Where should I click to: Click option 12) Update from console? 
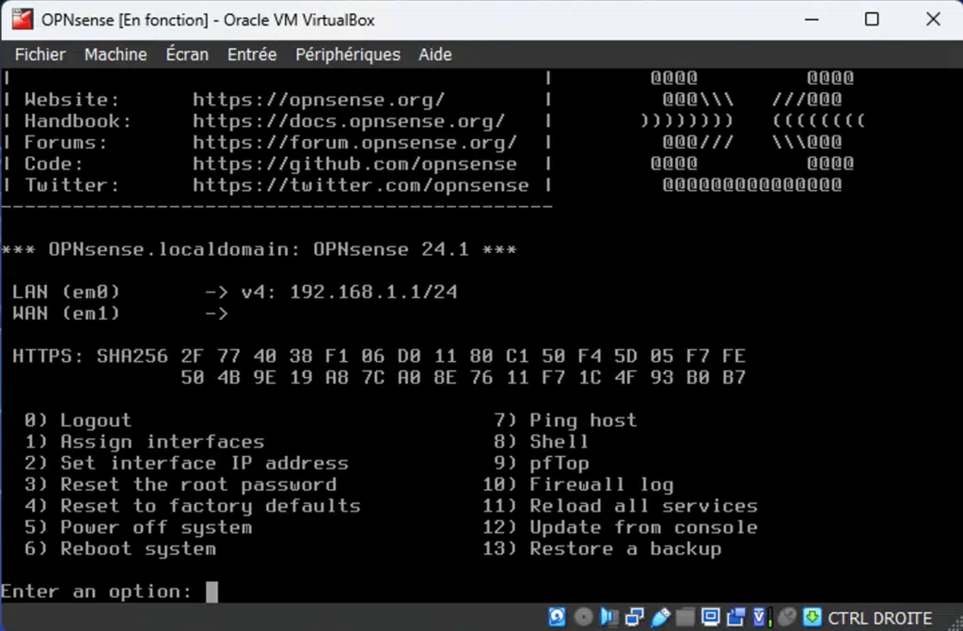[x=621, y=528]
